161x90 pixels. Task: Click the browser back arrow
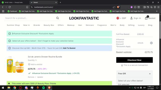[x=3, y=7]
